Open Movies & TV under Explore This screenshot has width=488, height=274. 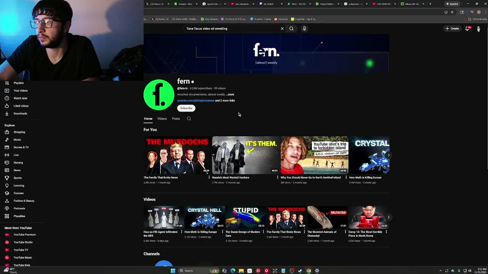(x=21, y=147)
